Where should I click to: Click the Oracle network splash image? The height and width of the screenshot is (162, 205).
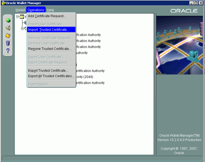(180, 45)
